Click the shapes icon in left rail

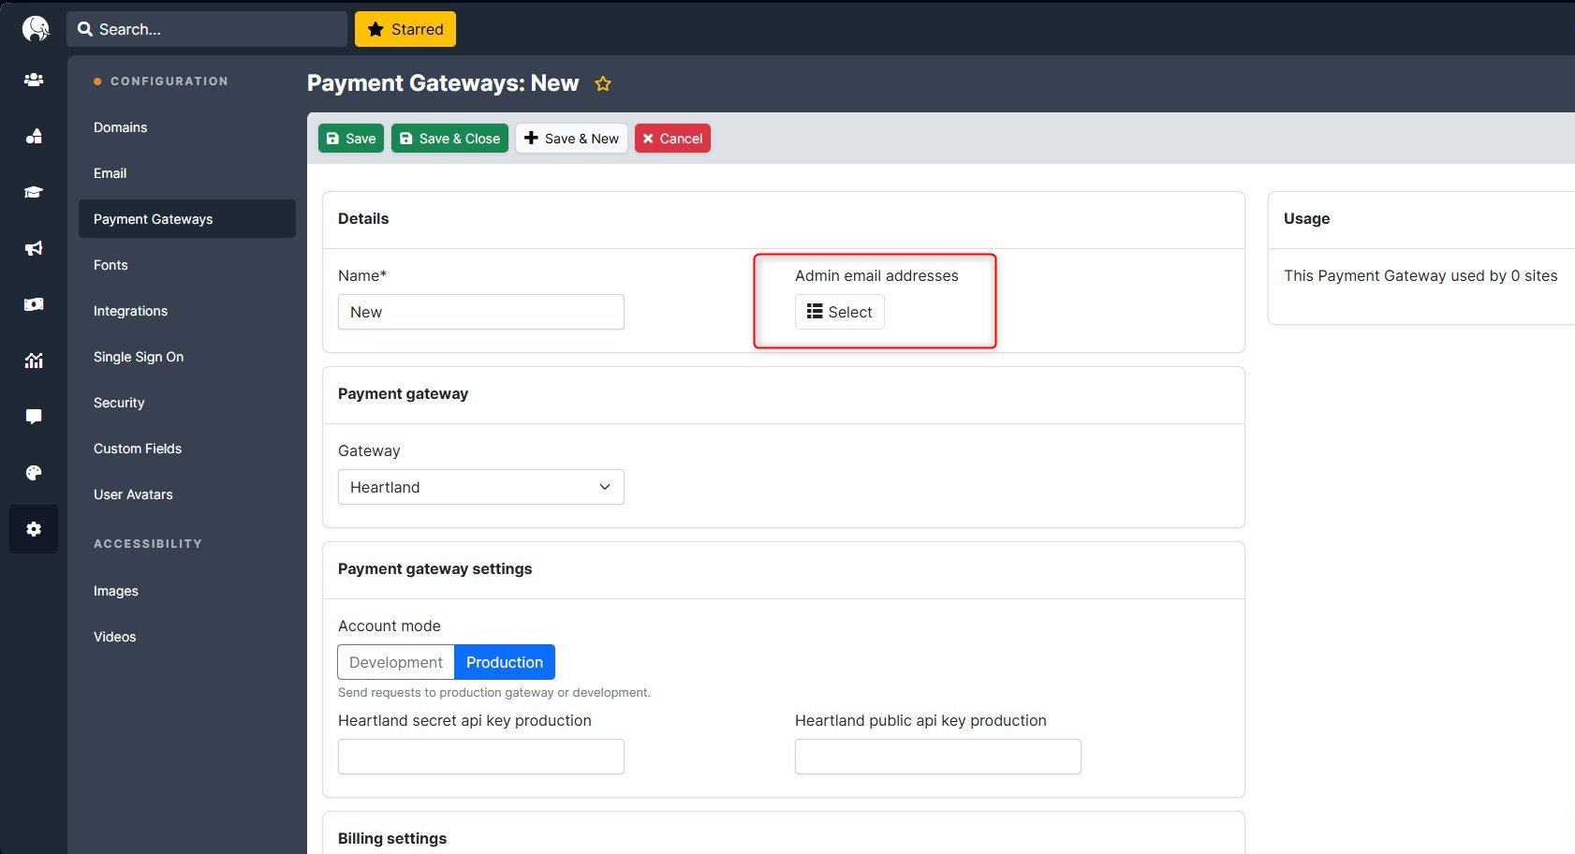[34, 137]
